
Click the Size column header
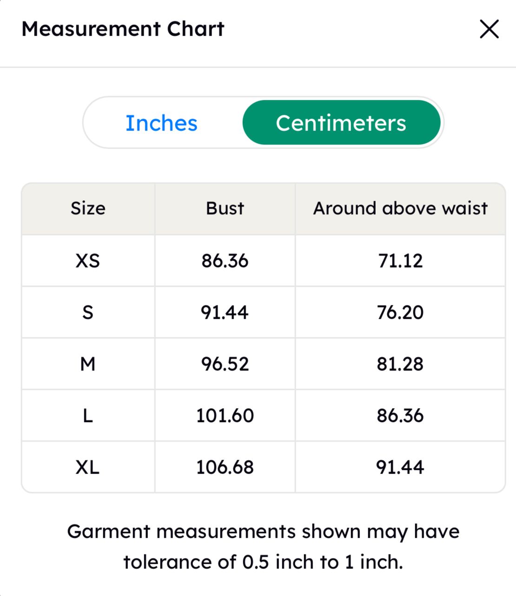[x=88, y=208]
